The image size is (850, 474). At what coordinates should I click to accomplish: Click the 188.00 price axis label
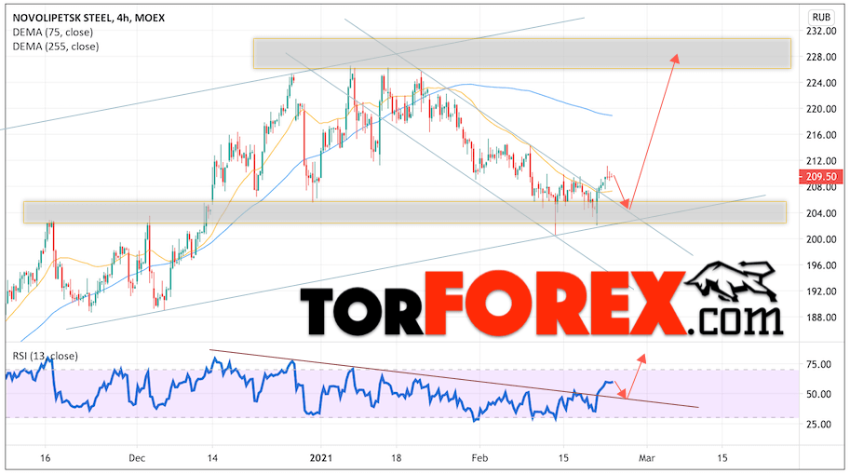tap(821, 318)
